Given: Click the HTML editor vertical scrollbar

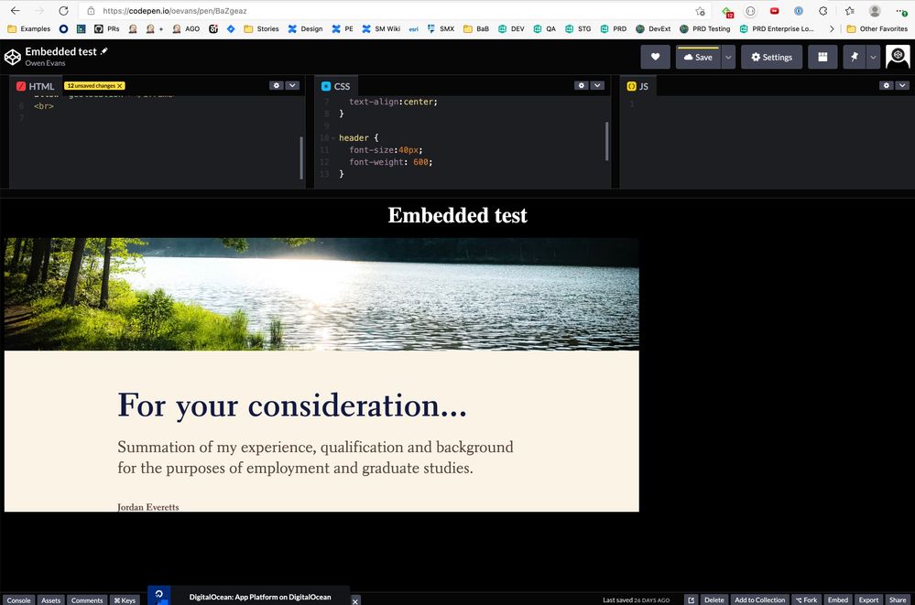Looking at the screenshot, I should [301, 157].
